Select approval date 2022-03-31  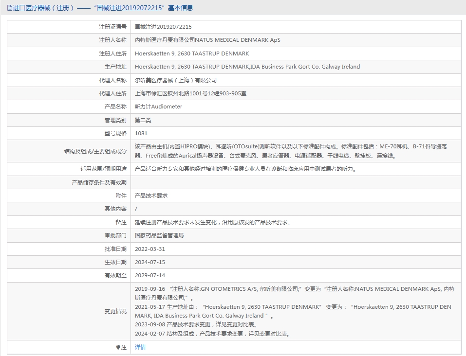(x=150, y=249)
